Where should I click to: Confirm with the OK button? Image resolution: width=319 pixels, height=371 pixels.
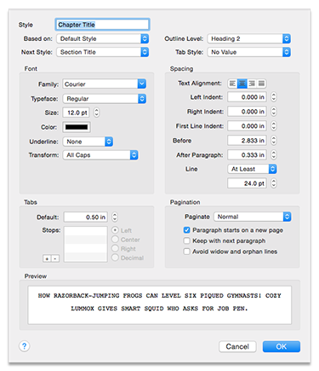(282, 346)
